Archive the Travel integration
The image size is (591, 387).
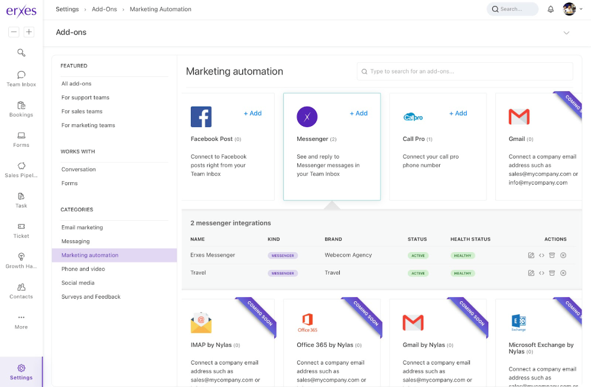pos(552,273)
